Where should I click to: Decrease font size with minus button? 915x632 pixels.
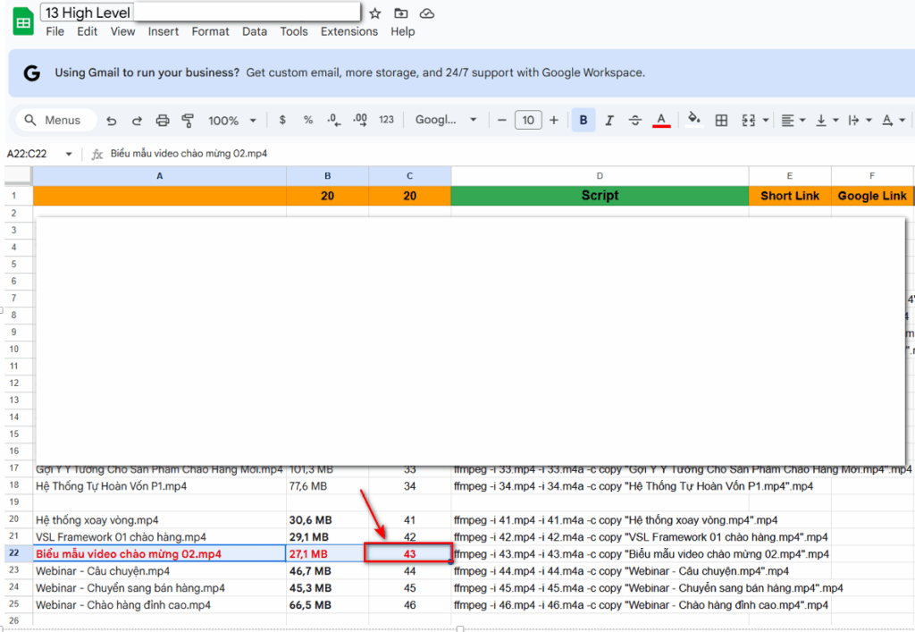(502, 120)
